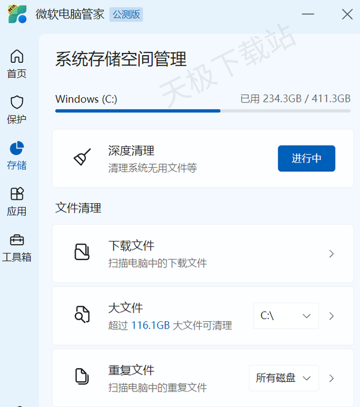360x407 pixels.
Task: Expand 重复文件 with its right chevron
Action: 331,378
